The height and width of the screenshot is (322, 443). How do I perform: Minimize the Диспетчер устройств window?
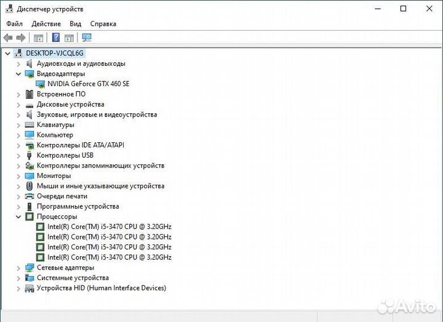point(378,9)
